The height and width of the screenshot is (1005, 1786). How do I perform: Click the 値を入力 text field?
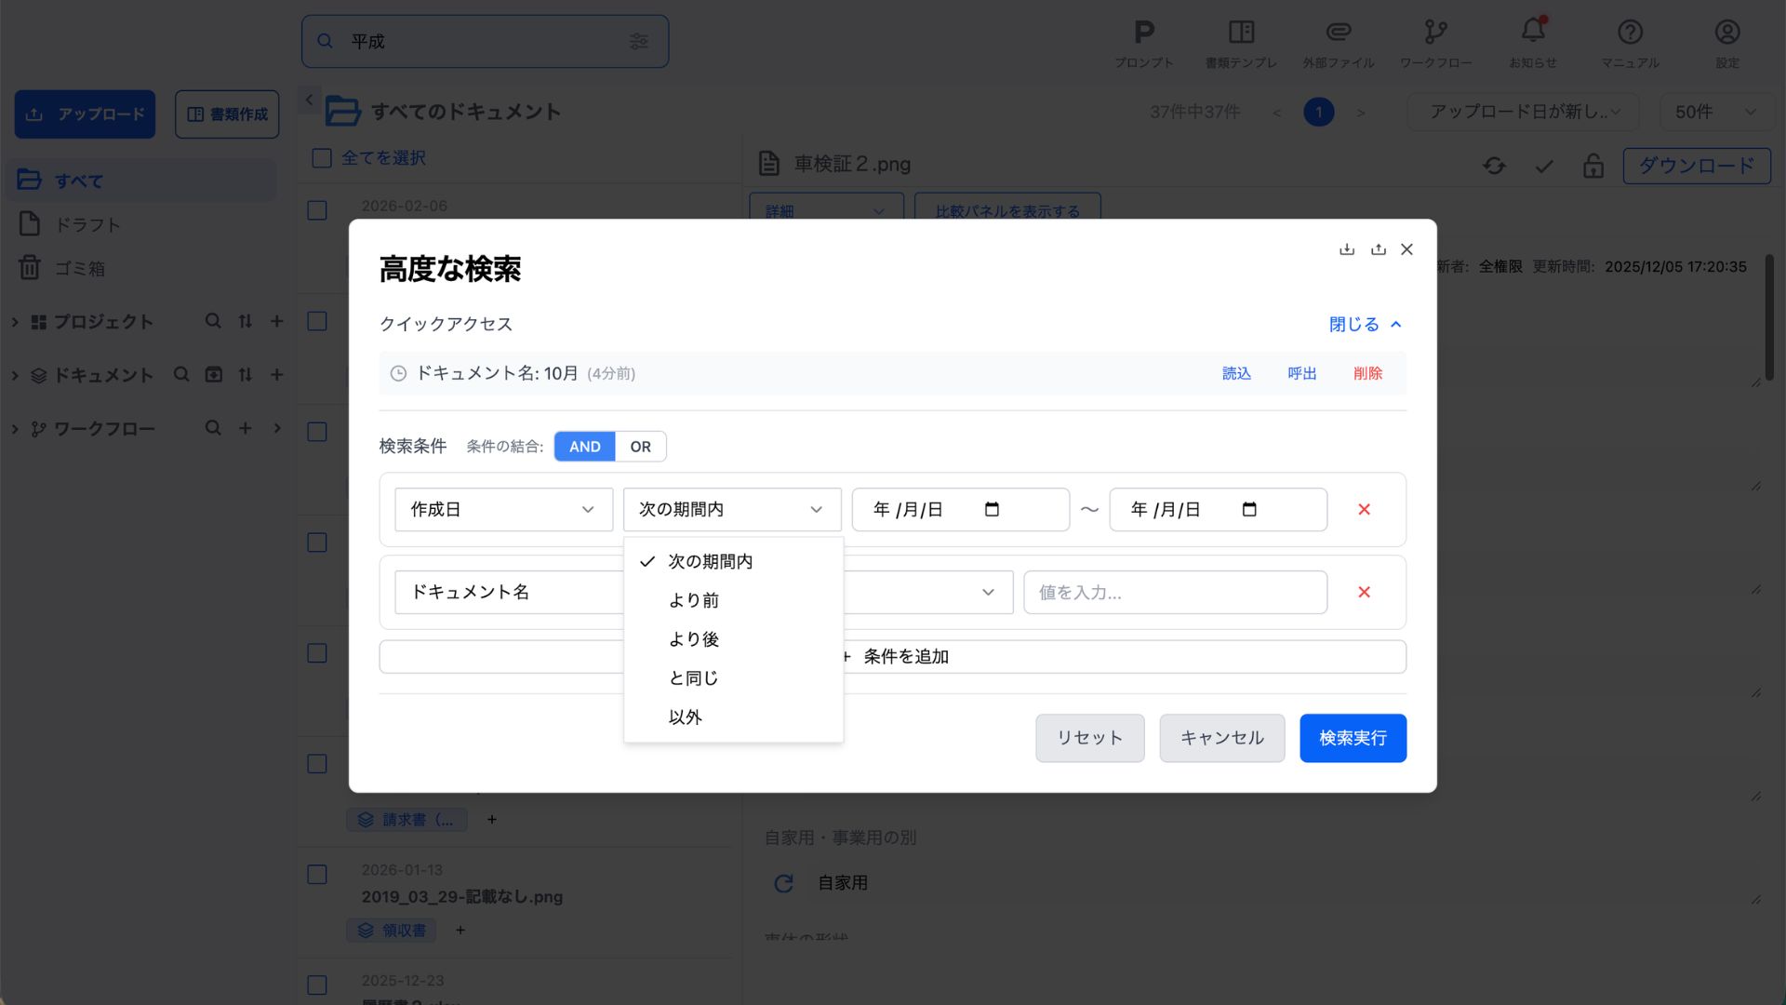click(1174, 592)
